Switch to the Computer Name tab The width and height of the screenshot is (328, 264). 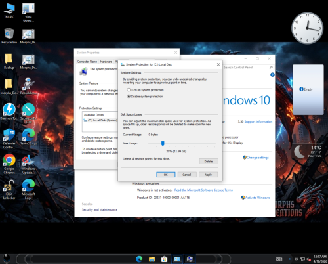coord(87,62)
